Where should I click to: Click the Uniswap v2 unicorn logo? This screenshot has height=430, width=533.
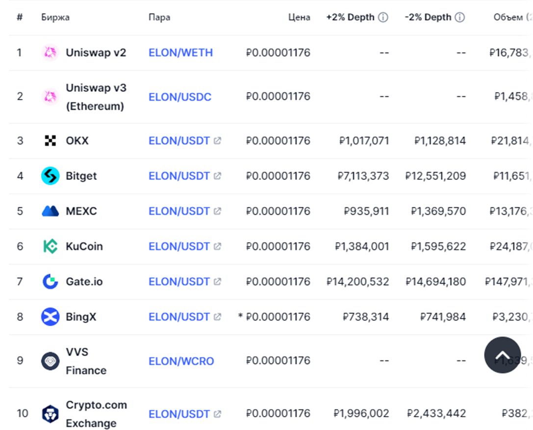[50, 52]
